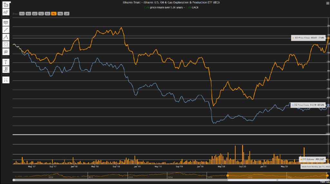Screen dimensions: 330x184
Task: Click the highlighted navigator selection region
Action: pos(277,175)
